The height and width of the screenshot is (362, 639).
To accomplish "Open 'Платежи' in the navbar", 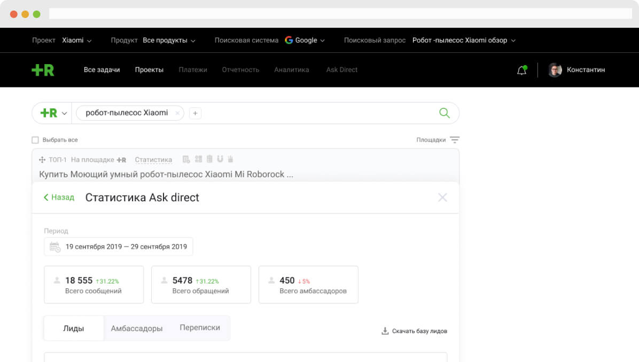I will (x=193, y=69).
